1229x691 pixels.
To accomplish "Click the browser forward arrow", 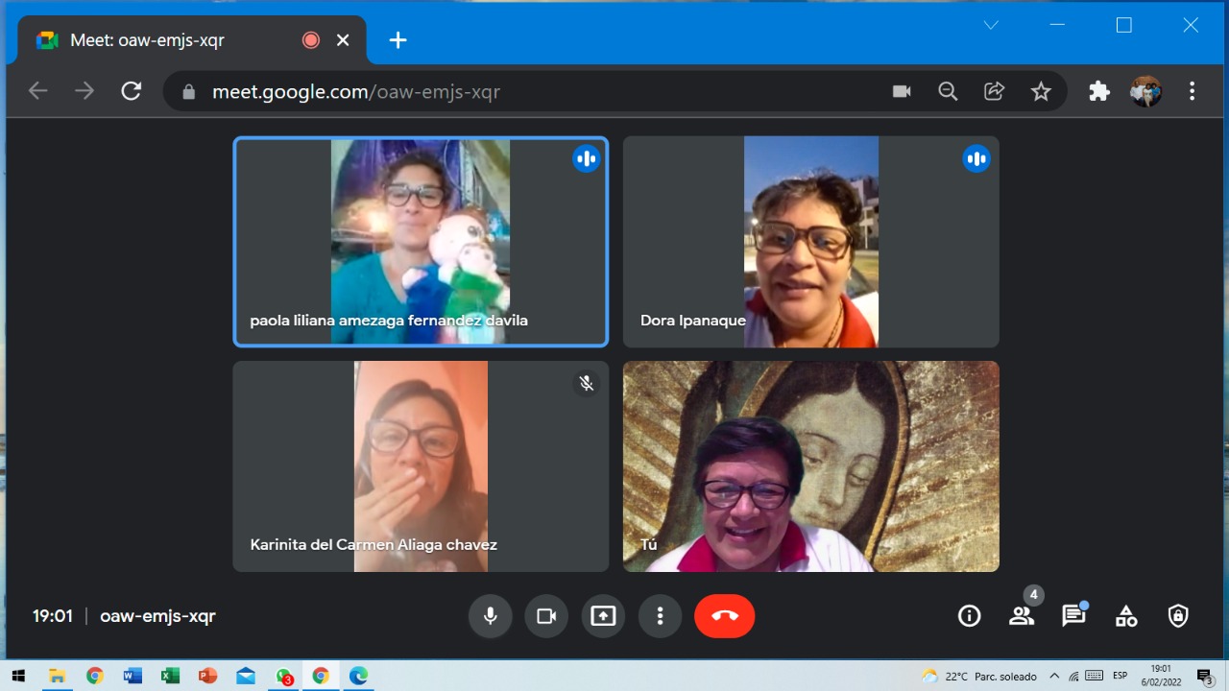I will tap(84, 91).
